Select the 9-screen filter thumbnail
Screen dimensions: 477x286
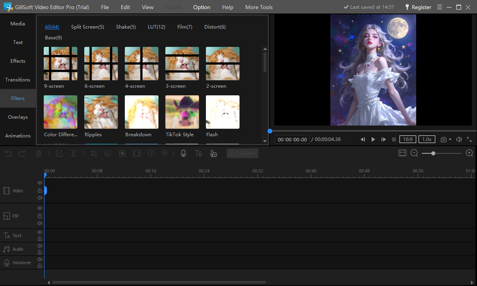pos(60,64)
